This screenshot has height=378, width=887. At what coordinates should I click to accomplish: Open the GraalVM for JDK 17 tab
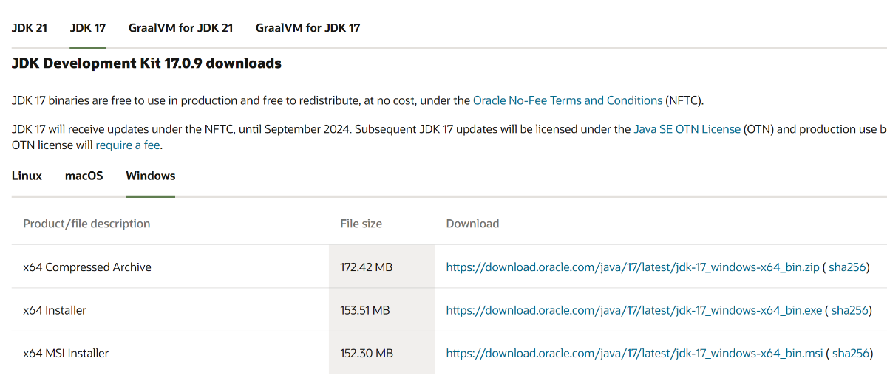307,28
